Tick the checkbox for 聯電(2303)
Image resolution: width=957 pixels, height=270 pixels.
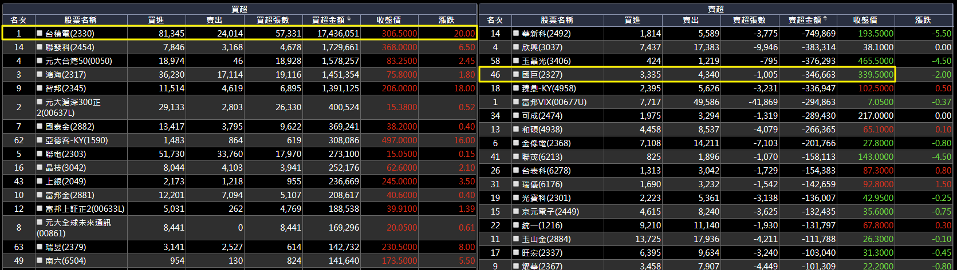[x=40, y=154]
